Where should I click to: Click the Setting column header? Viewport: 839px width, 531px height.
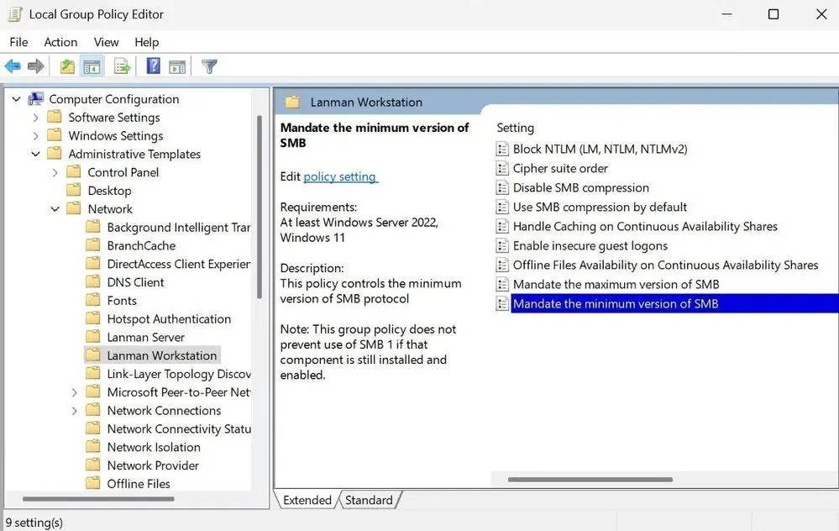tap(516, 128)
